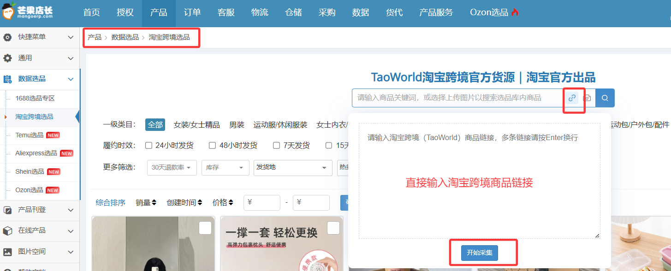Click the 产品刊登 sidebar icon
Image resolution: width=671 pixels, height=271 pixels.
click(x=7, y=210)
